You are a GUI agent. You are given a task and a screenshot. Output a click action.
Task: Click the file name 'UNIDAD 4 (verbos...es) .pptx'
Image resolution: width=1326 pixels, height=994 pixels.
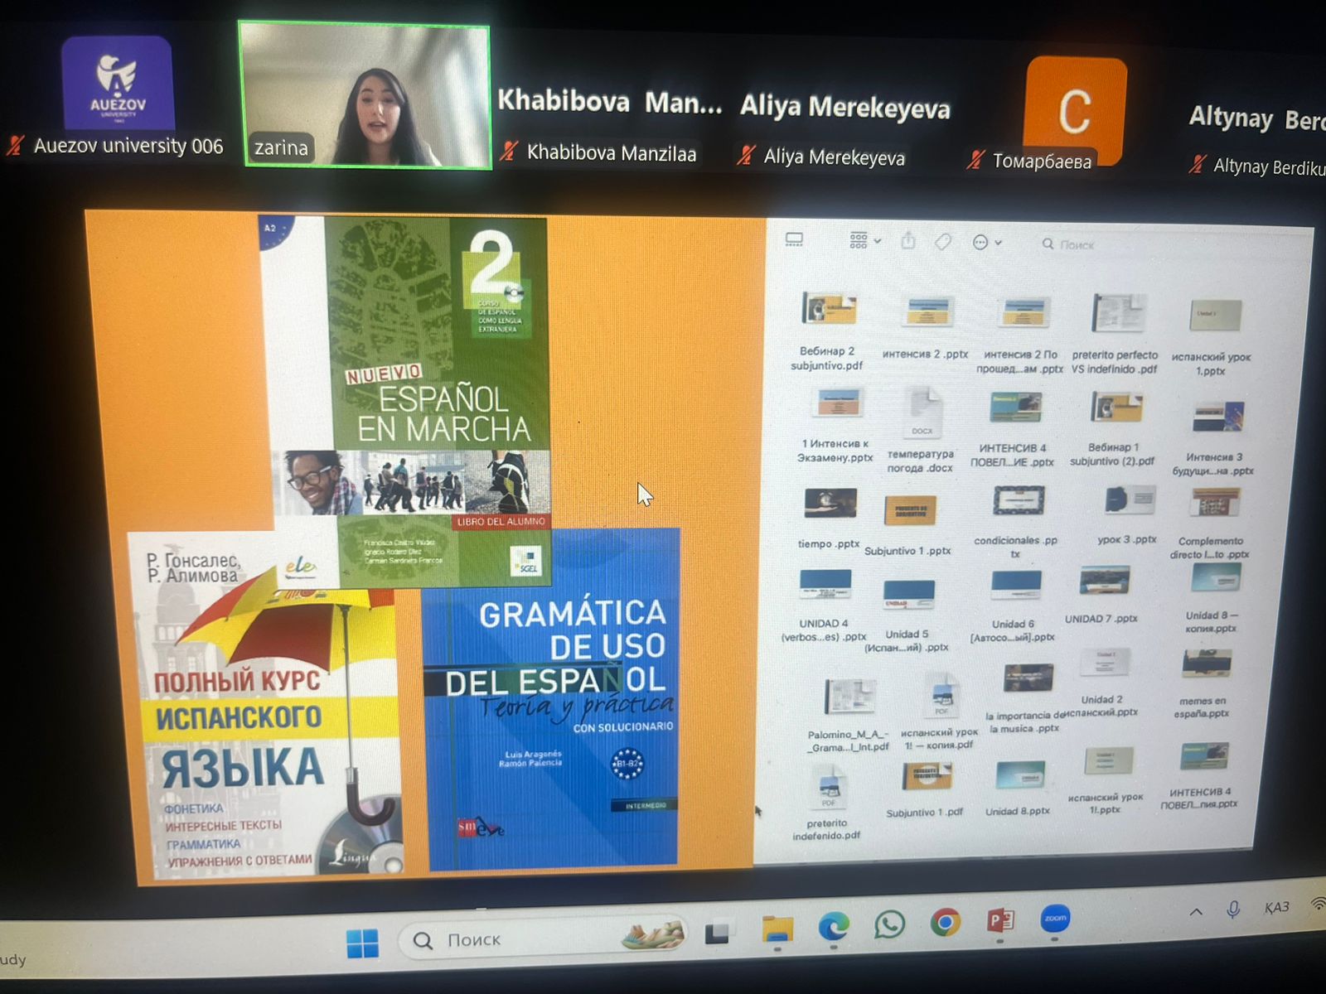click(824, 630)
